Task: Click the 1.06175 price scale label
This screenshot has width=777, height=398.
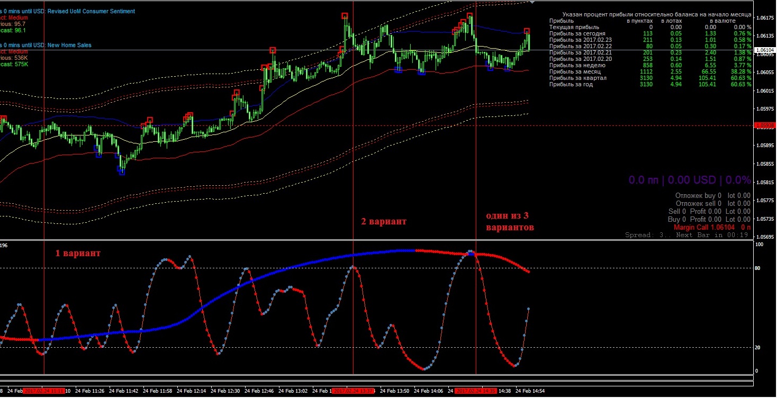Action: (x=765, y=18)
